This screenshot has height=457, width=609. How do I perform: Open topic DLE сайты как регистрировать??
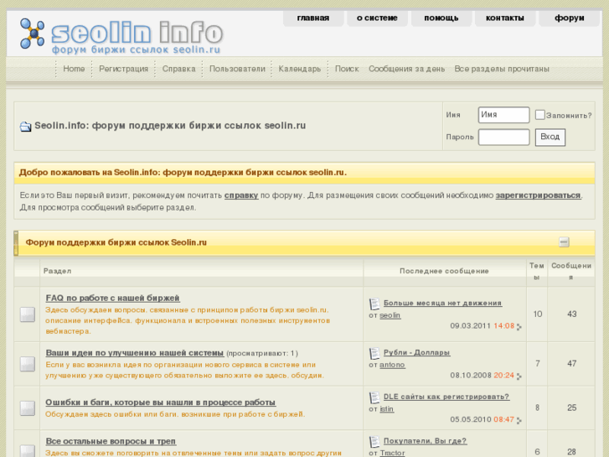(x=446, y=397)
